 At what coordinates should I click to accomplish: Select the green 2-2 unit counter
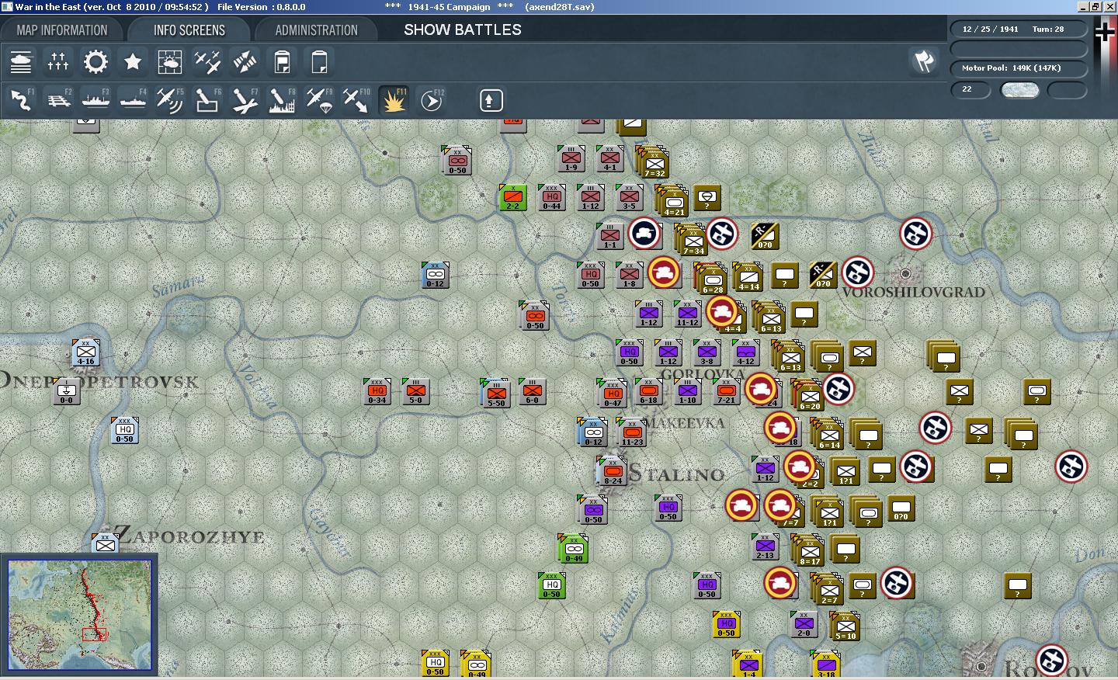pyautogui.click(x=513, y=197)
